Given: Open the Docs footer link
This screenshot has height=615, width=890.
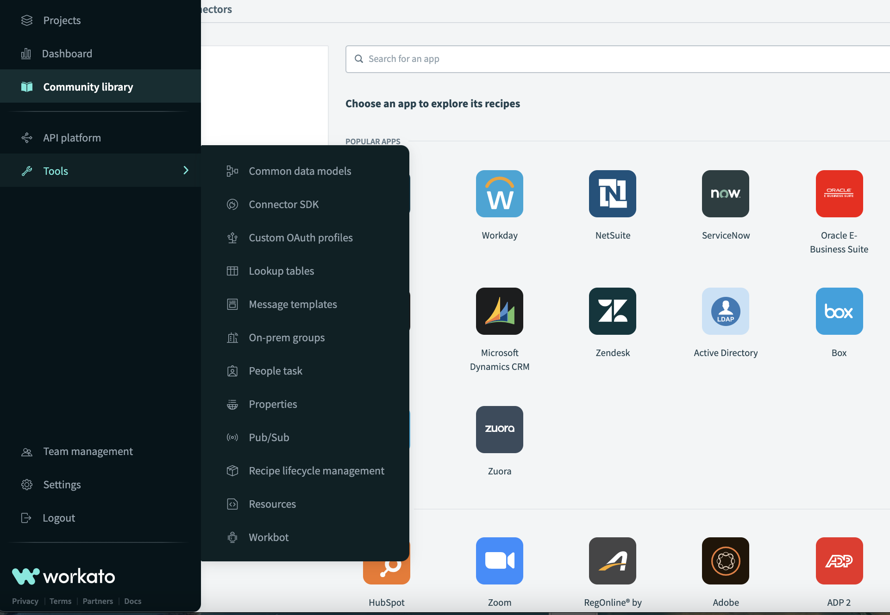Looking at the screenshot, I should pos(132,601).
